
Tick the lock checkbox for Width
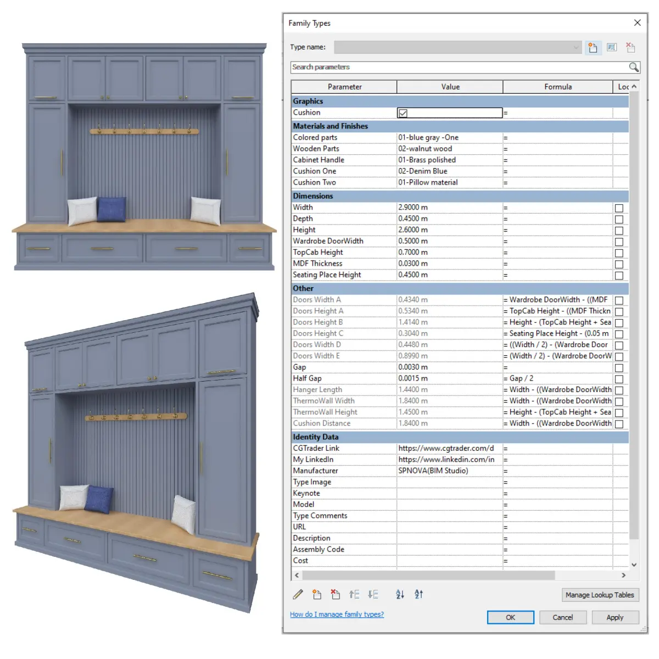[619, 208]
